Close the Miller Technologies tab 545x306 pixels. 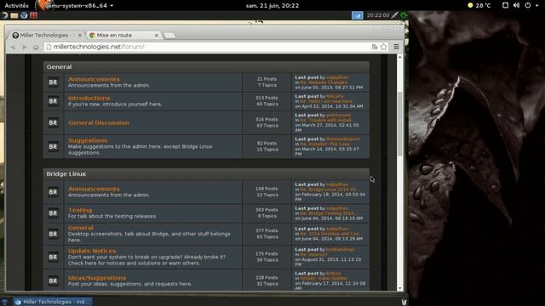[x=79, y=36]
